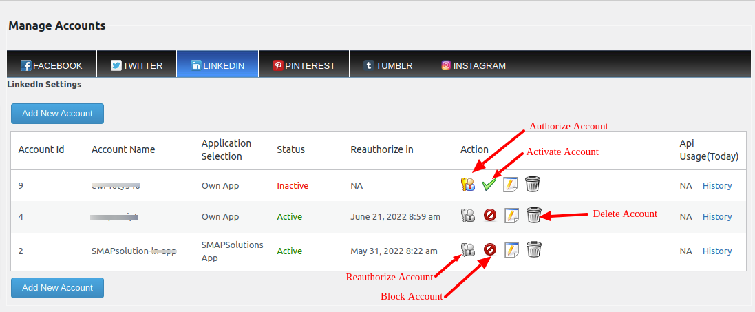Edit account 4 note icon
Screen dimensions: 755x312
point(511,215)
